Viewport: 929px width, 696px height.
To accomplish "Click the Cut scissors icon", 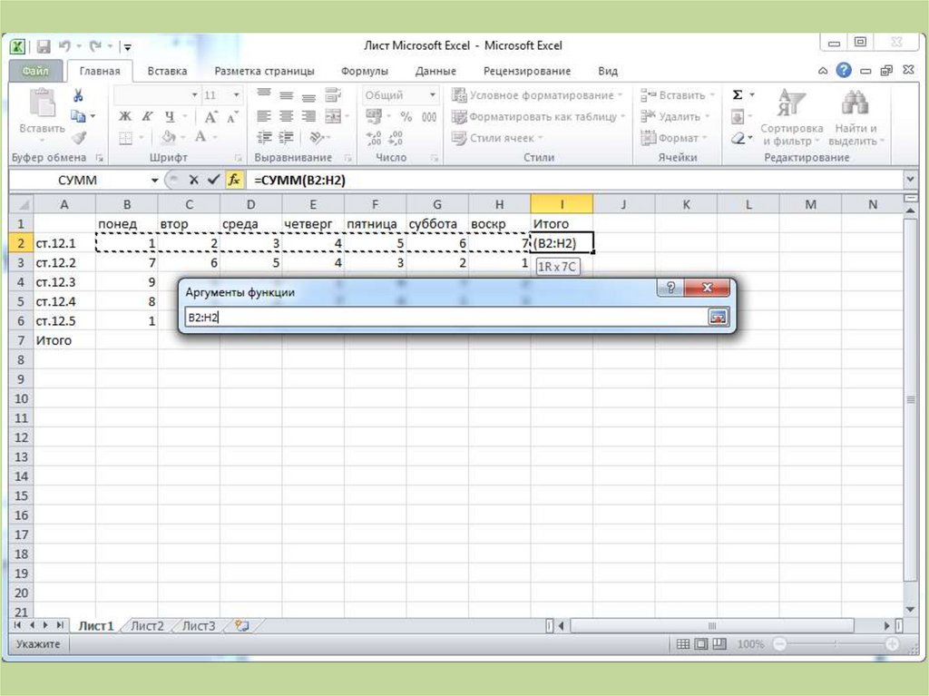I will pos(78,95).
